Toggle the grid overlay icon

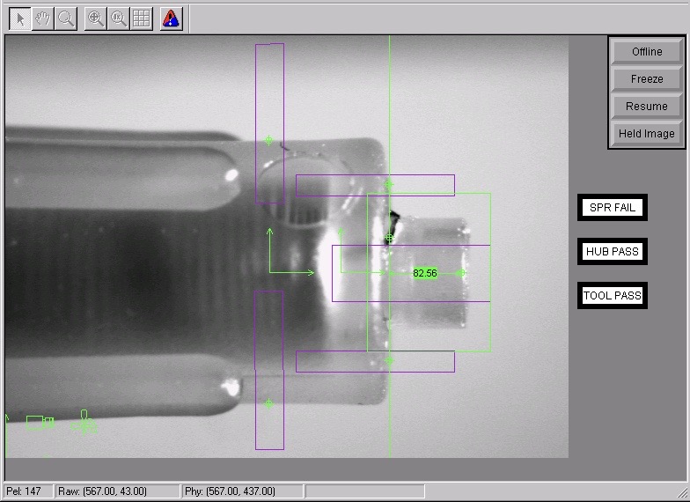[x=141, y=18]
